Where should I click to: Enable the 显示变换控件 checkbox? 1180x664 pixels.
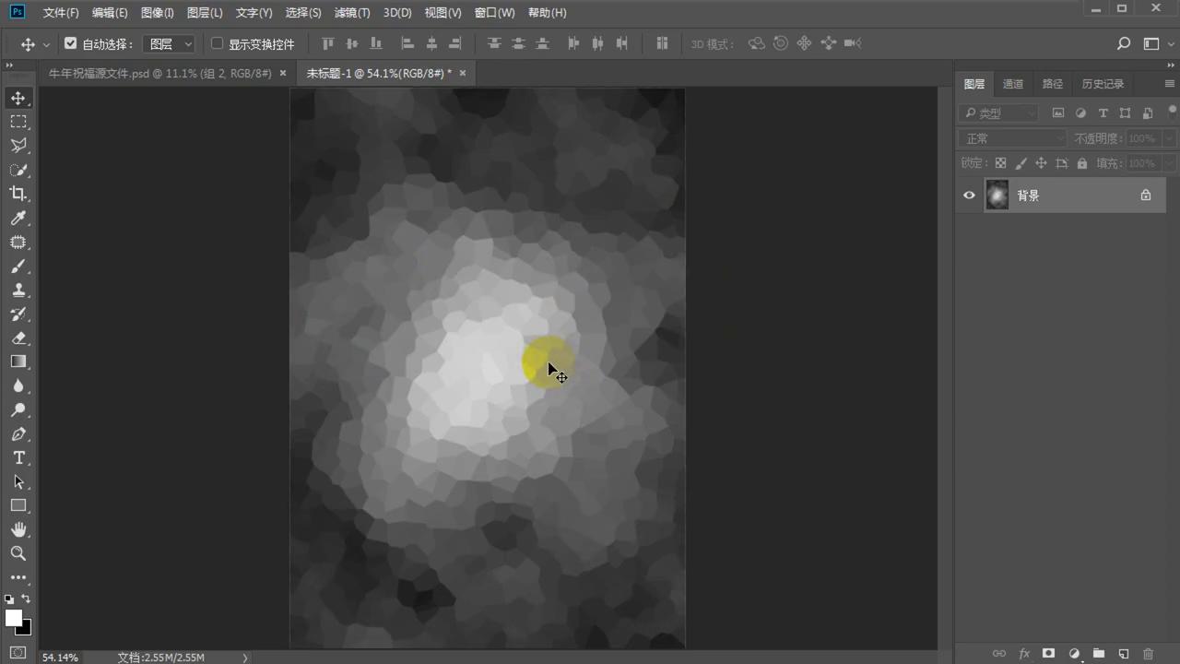pyautogui.click(x=218, y=43)
